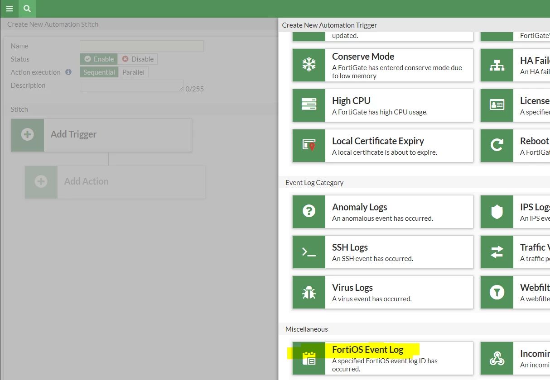Select the Local Certificate Expiry icon

point(309,146)
